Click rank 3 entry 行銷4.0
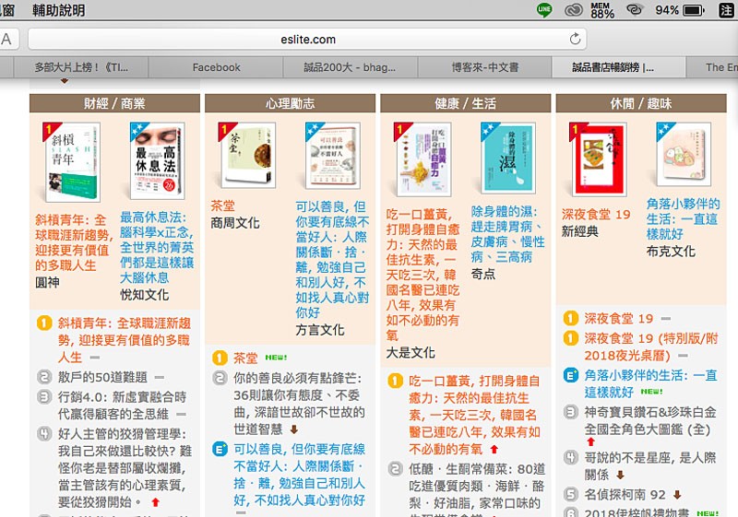 click(x=122, y=405)
